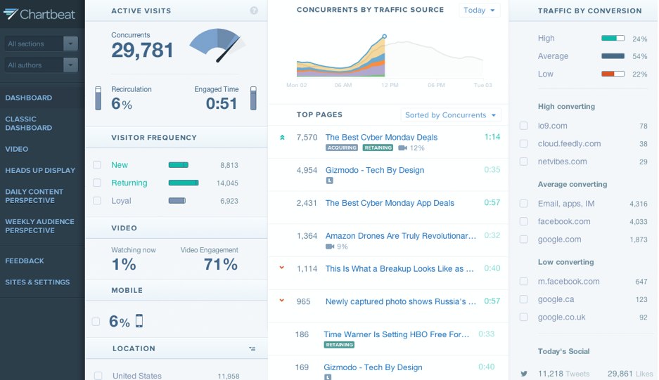Image resolution: width=659 pixels, height=380 pixels.
Task: Open Daily Content Perspective
Action: click(x=34, y=196)
